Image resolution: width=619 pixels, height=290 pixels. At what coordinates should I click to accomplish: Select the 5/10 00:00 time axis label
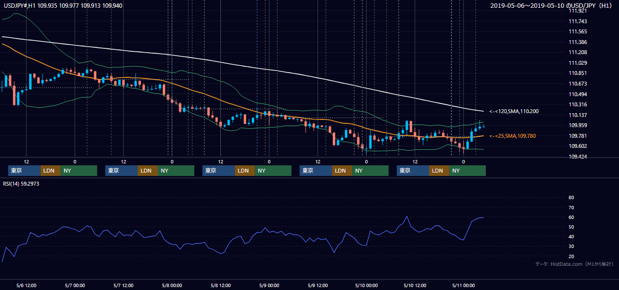tap(366, 285)
